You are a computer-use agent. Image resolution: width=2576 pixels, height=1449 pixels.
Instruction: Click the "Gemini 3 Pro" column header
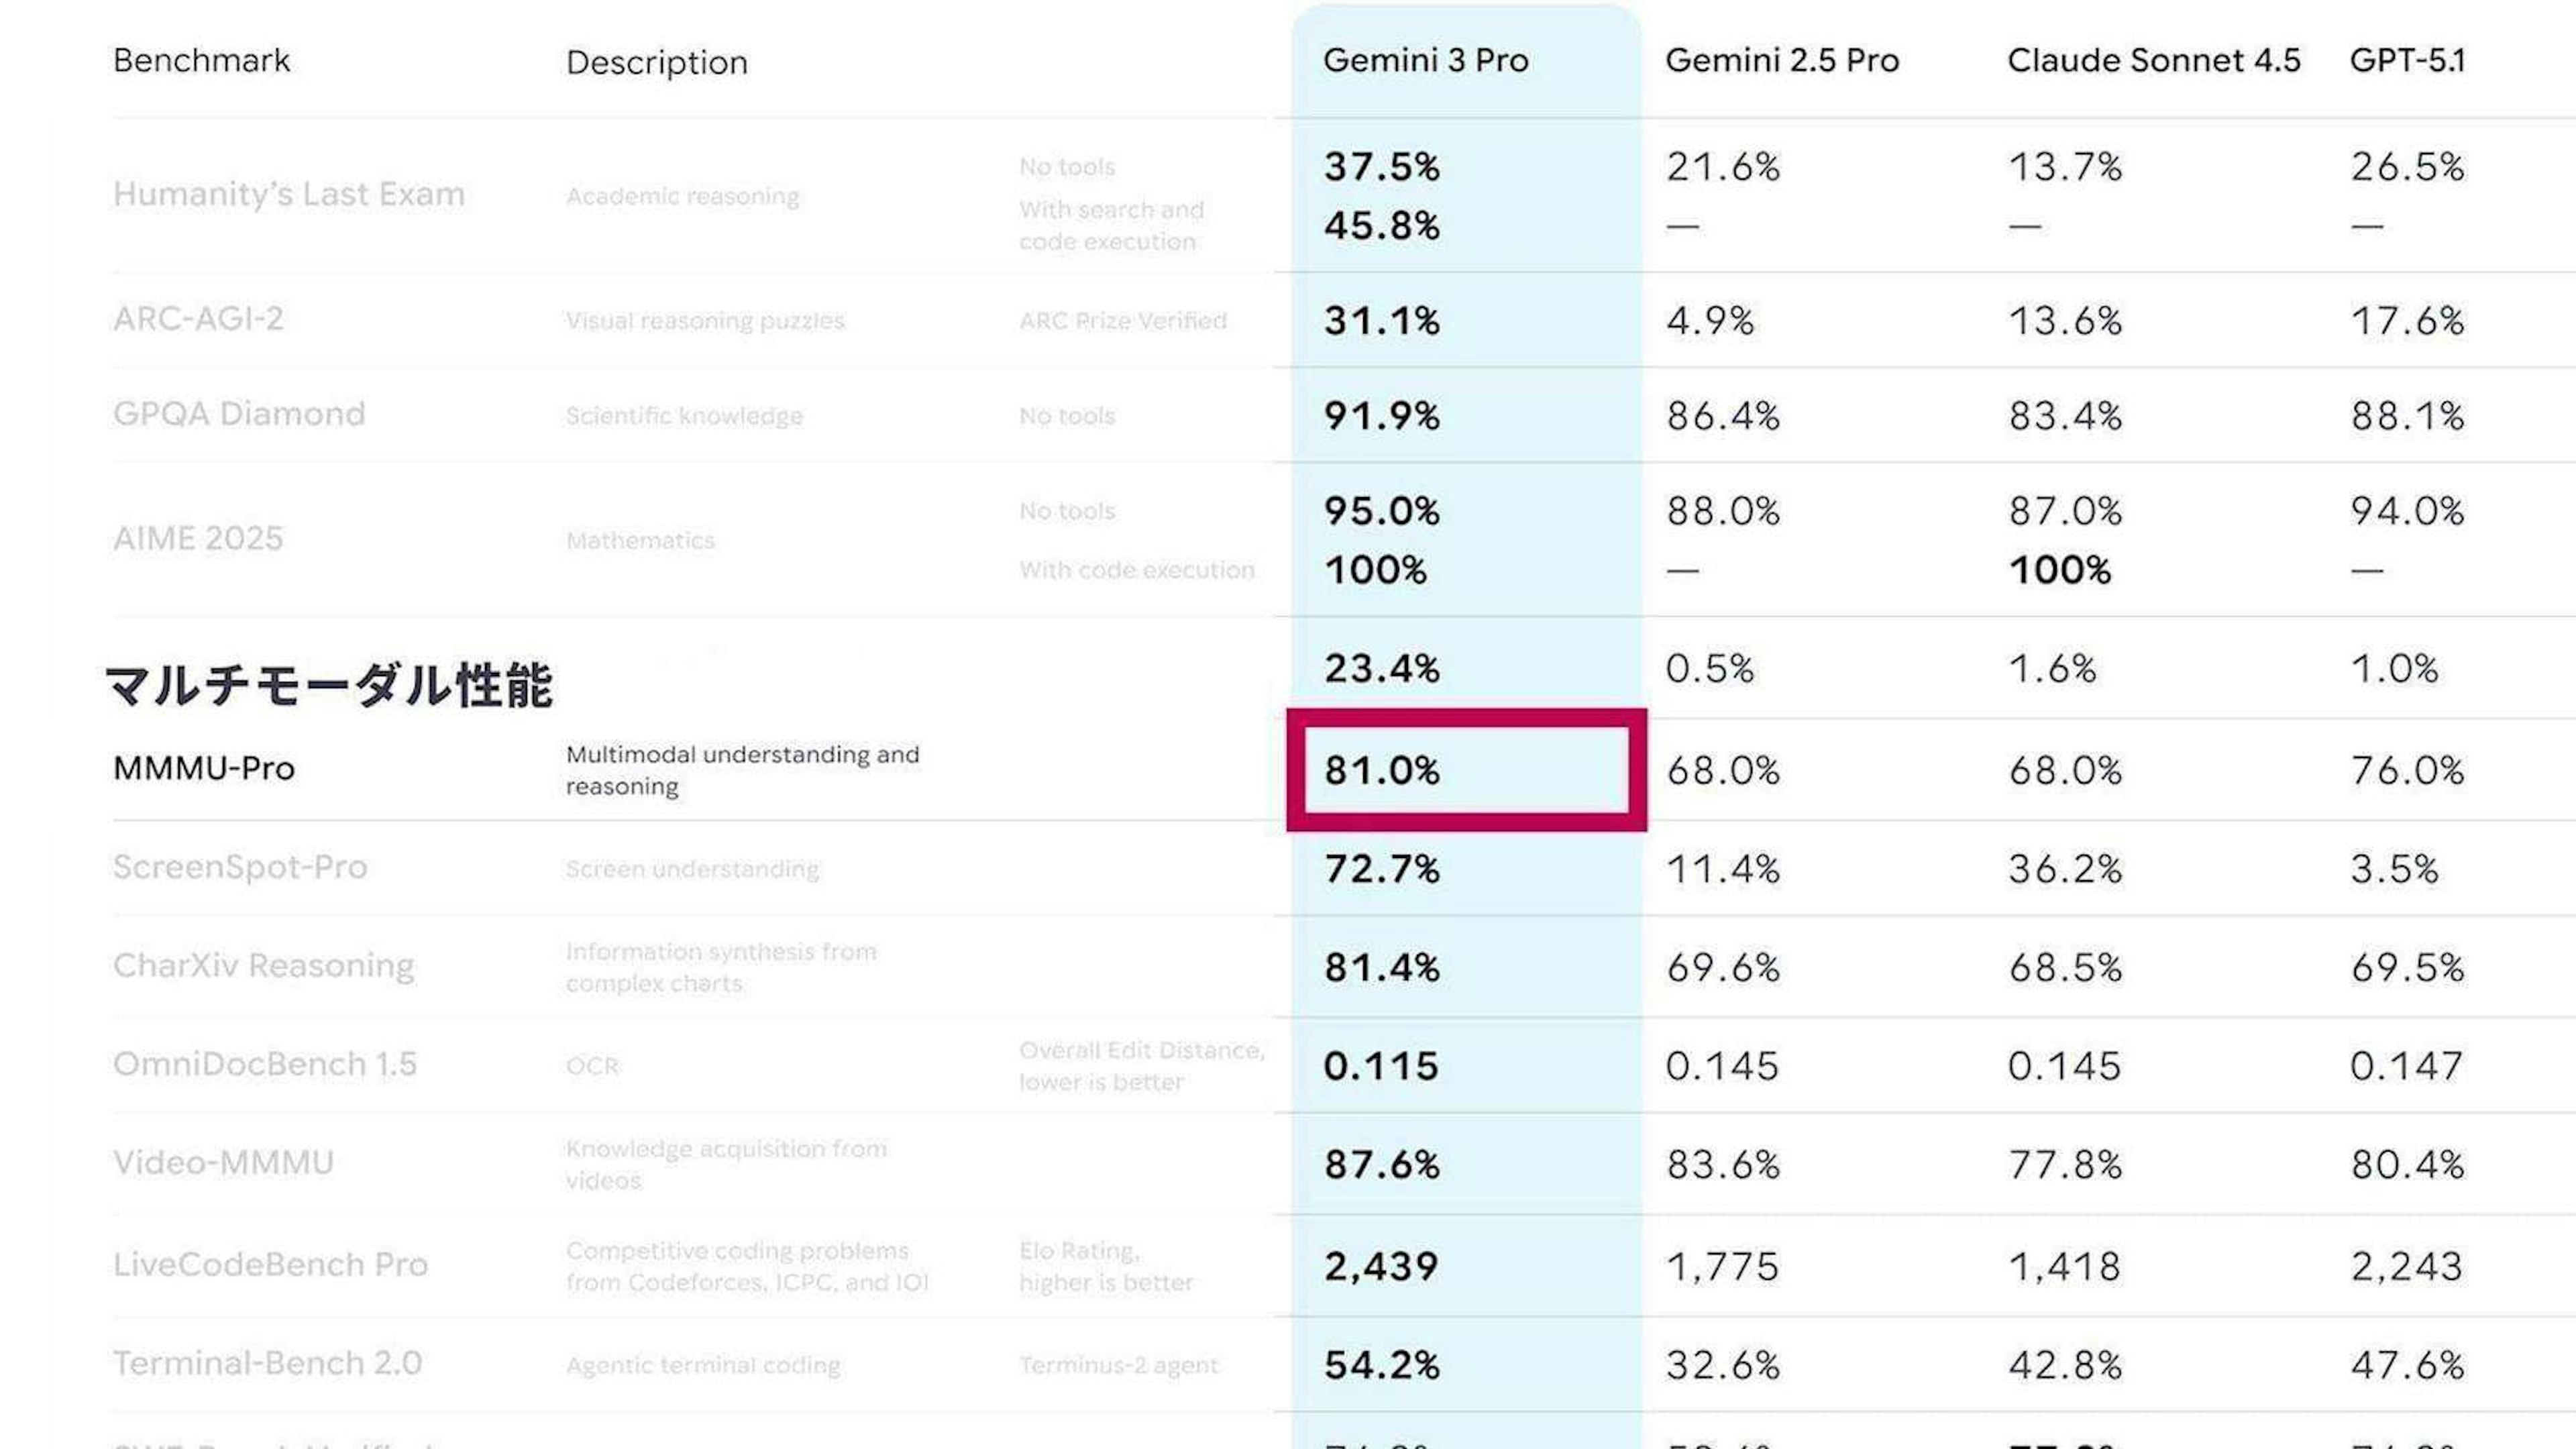(x=1425, y=60)
